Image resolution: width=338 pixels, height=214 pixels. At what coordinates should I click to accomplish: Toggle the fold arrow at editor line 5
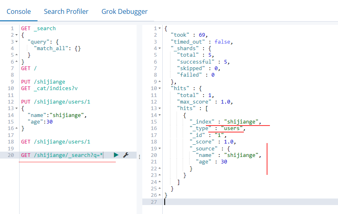coord(17,55)
